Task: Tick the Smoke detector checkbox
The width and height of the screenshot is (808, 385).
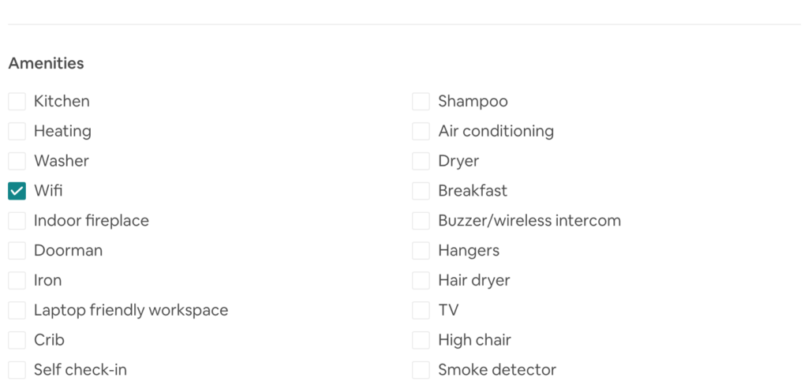Action: (421, 370)
